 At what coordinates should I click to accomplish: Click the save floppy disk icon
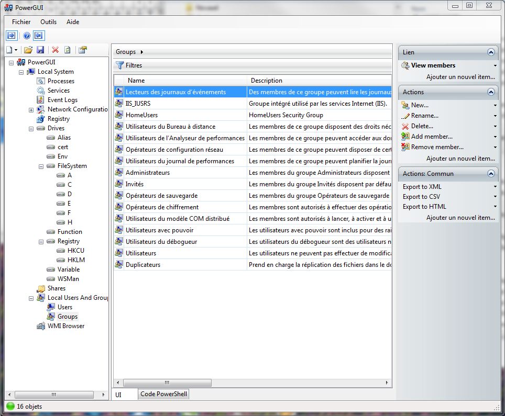click(40, 50)
